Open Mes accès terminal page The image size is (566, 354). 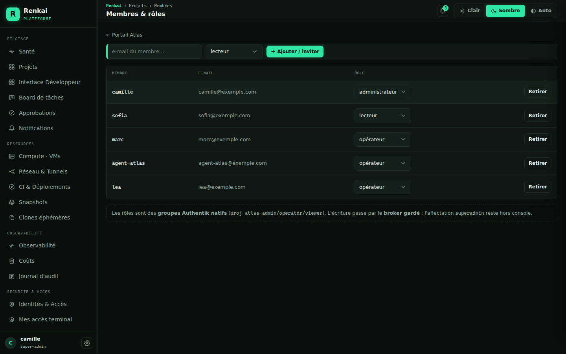pos(49,319)
